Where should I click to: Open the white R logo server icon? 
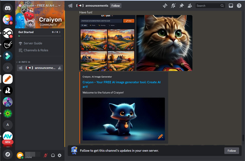[x=7, y=90]
